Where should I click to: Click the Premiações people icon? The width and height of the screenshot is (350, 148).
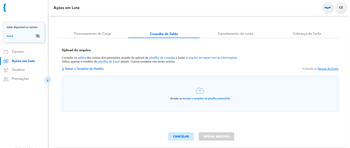click(x=6, y=79)
